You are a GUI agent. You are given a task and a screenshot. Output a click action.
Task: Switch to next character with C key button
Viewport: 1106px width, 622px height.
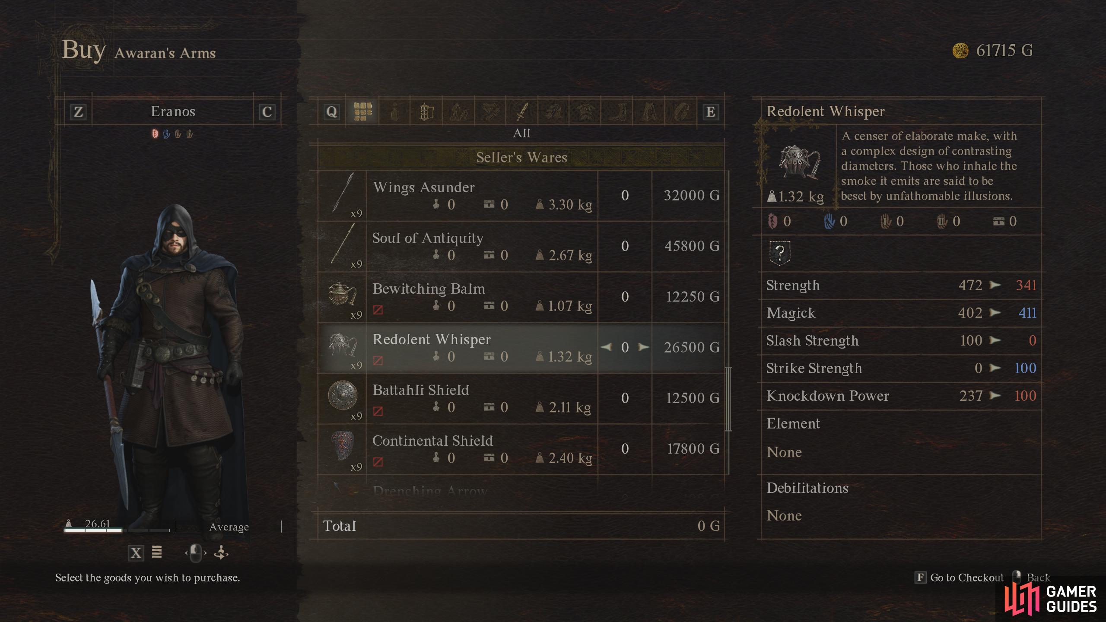tap(267, 112)
